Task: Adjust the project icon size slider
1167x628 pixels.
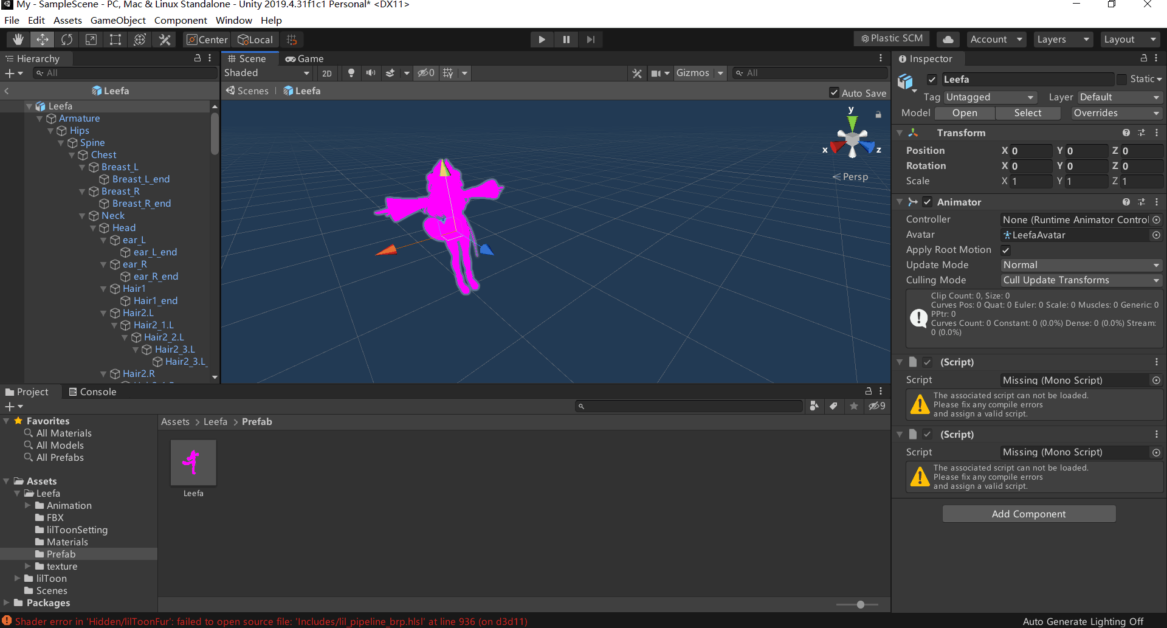Action: click(x=860, y=604)
